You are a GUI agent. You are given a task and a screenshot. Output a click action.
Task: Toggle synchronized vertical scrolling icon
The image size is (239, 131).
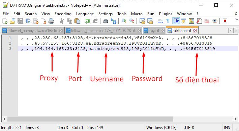pyautogui.click(x=142, y=21)
